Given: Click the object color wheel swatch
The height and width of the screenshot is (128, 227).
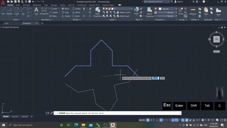Looking at the screenshot, I should pos(155,9).
